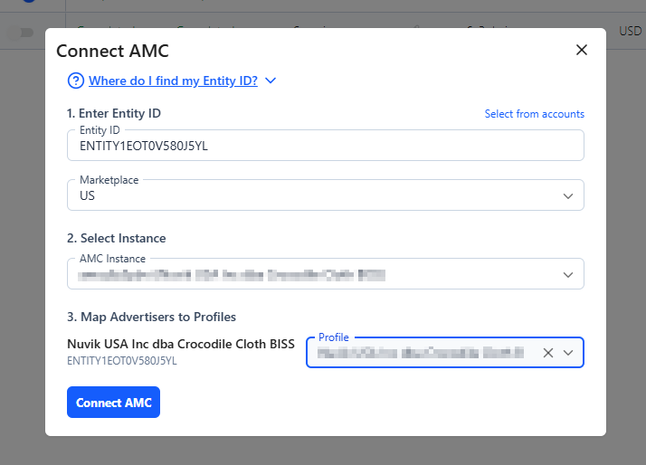Viewport: 646px width, 465px height.
Task: Clear the selected Profile value
Action: coord(548,353)
